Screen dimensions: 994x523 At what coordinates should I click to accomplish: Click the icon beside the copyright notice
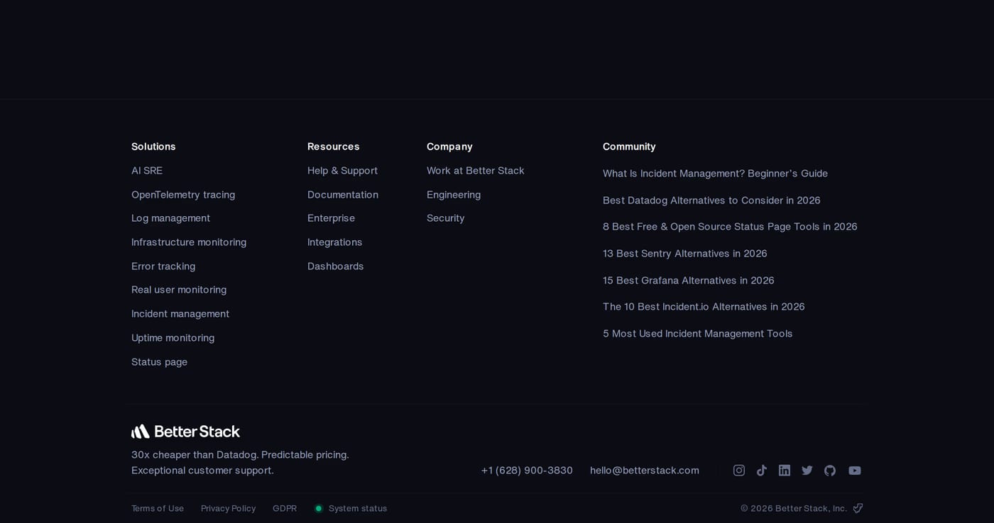tap(858, 508)
